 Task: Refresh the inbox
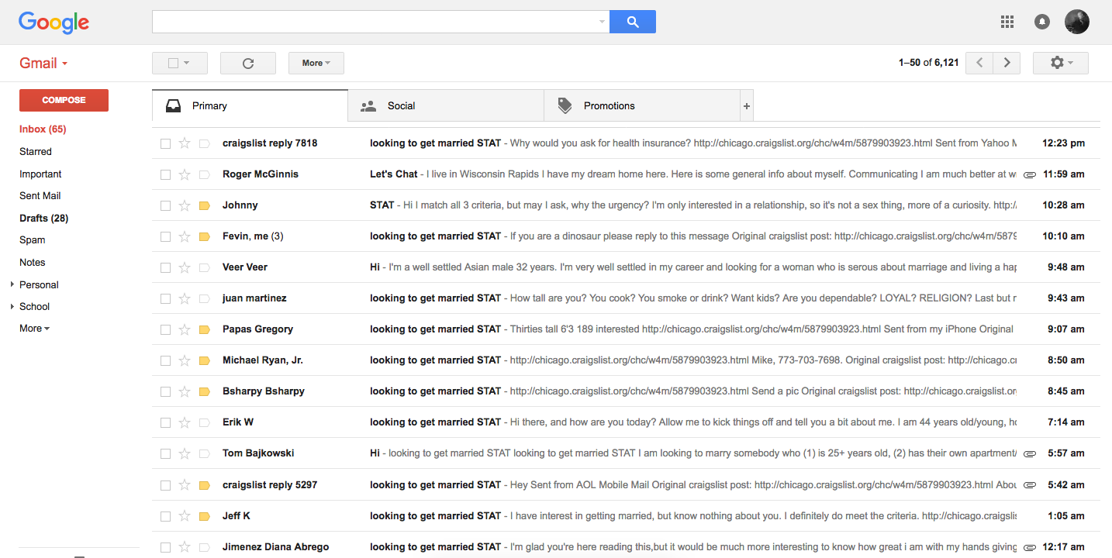248,64
